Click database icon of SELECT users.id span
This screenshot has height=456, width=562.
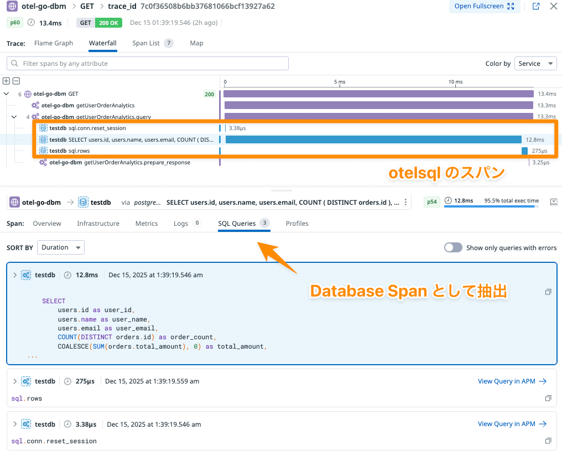43,139
